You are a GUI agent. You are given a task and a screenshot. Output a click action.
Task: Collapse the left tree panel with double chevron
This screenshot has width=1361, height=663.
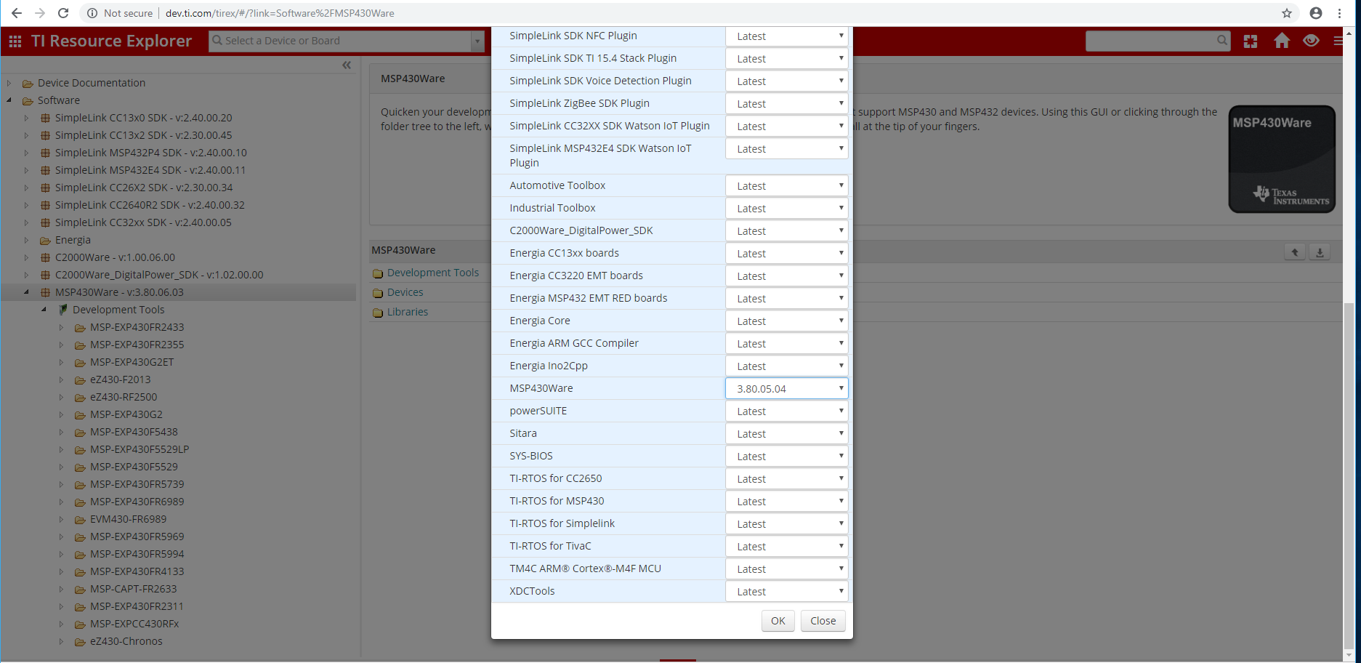(x=347, y=65)
